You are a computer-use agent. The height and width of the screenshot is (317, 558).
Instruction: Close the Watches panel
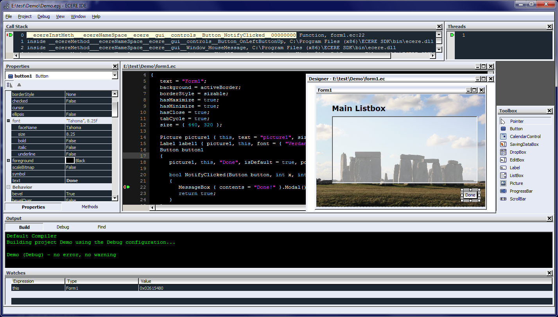pyautogui.click(x=549, y=273)
